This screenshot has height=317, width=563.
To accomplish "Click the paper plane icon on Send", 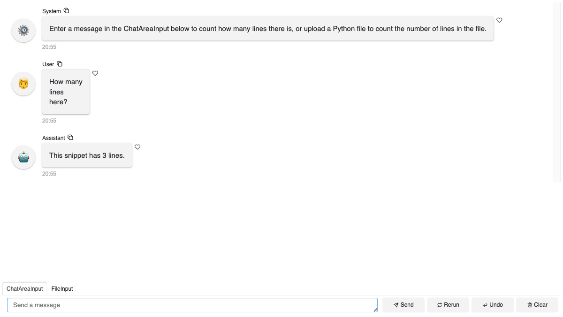I will pos(395,305).
